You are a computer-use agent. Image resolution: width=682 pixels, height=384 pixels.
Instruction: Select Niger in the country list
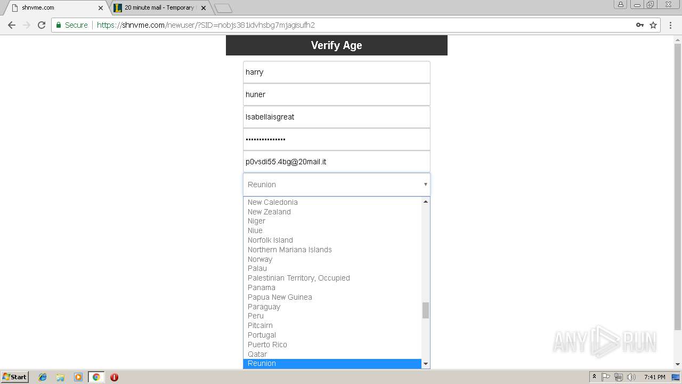click(x=332, y=221)
